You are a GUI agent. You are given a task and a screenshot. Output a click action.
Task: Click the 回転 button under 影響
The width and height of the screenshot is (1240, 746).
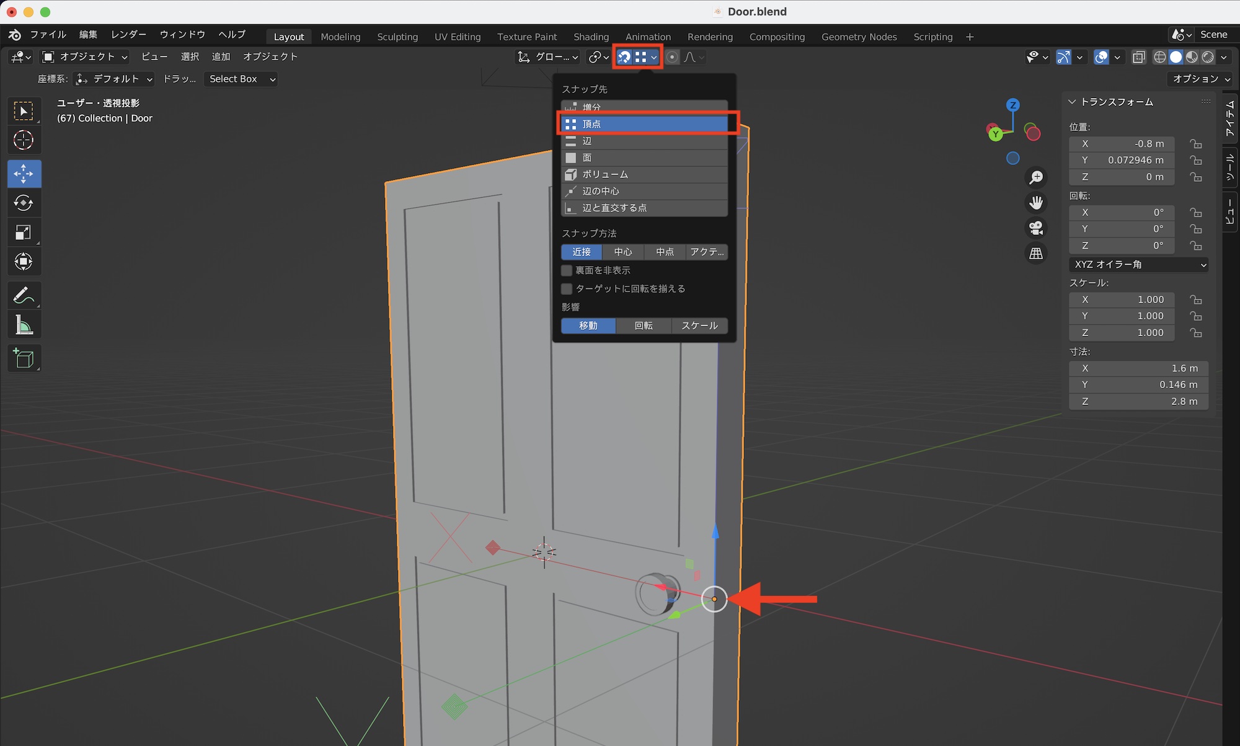coord(644,326)
